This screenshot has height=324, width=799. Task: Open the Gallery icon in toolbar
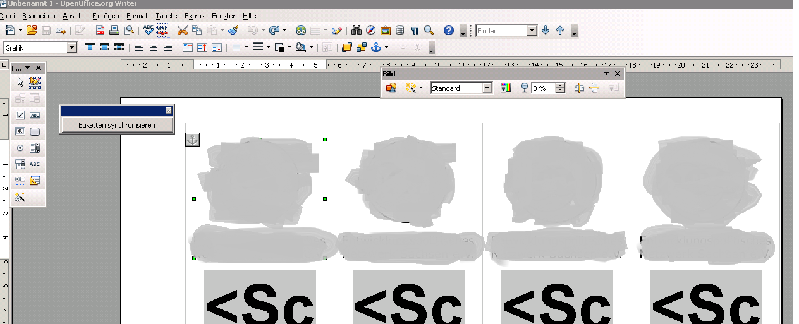pyautogui.click(x=385, y=30)
